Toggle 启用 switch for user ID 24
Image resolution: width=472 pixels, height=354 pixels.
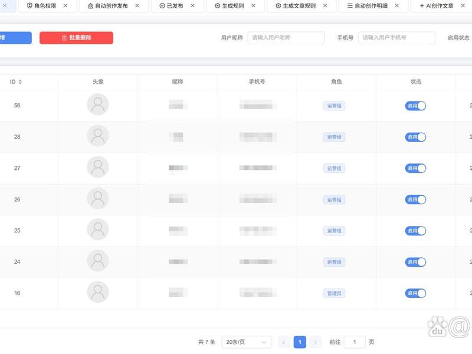tap(415, 262)
